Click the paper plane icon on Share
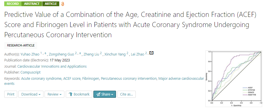The width and height of the screenshot is (265, 111). point(98,94)
